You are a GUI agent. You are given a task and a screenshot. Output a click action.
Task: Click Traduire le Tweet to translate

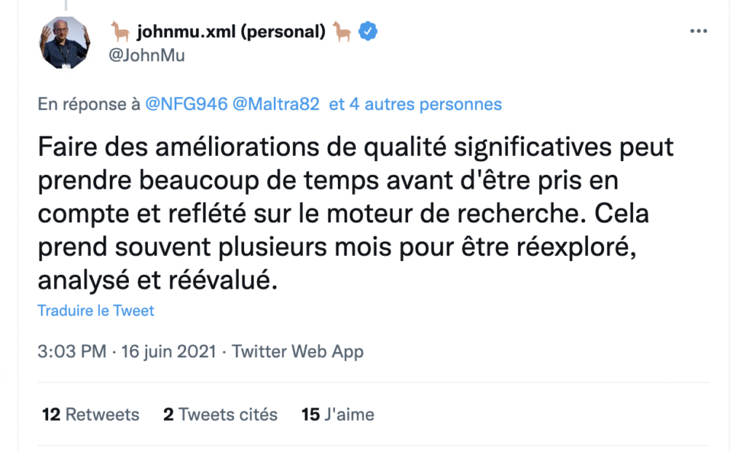[x=95, y=310]
